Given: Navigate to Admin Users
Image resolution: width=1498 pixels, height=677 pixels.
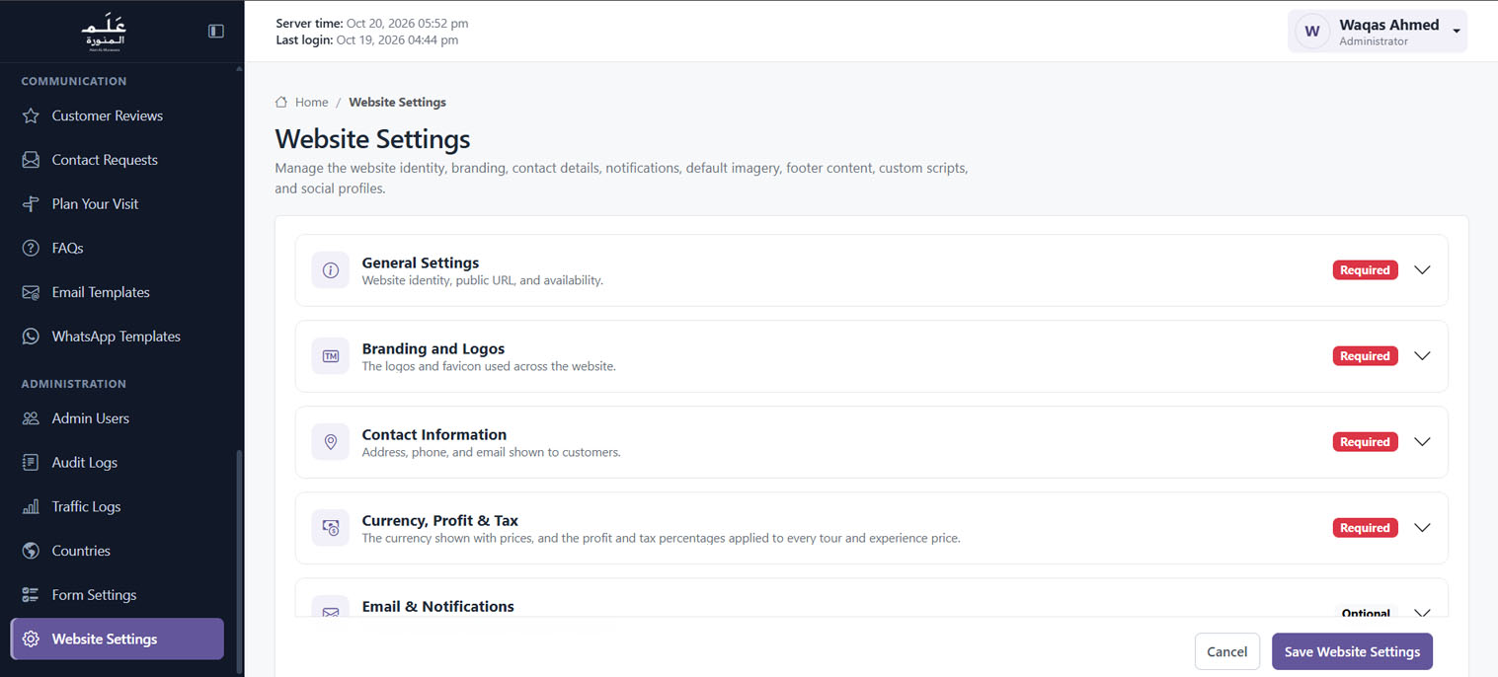Looking at the screenshot, I should tap(118, 418).
